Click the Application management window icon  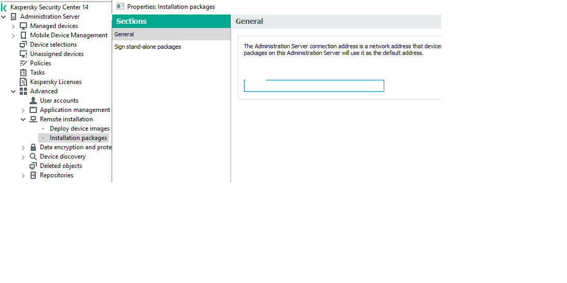click(33, 110)
